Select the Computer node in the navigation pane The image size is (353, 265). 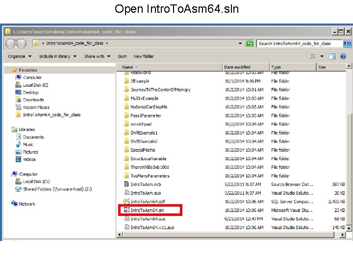click(x=28, y=174)
